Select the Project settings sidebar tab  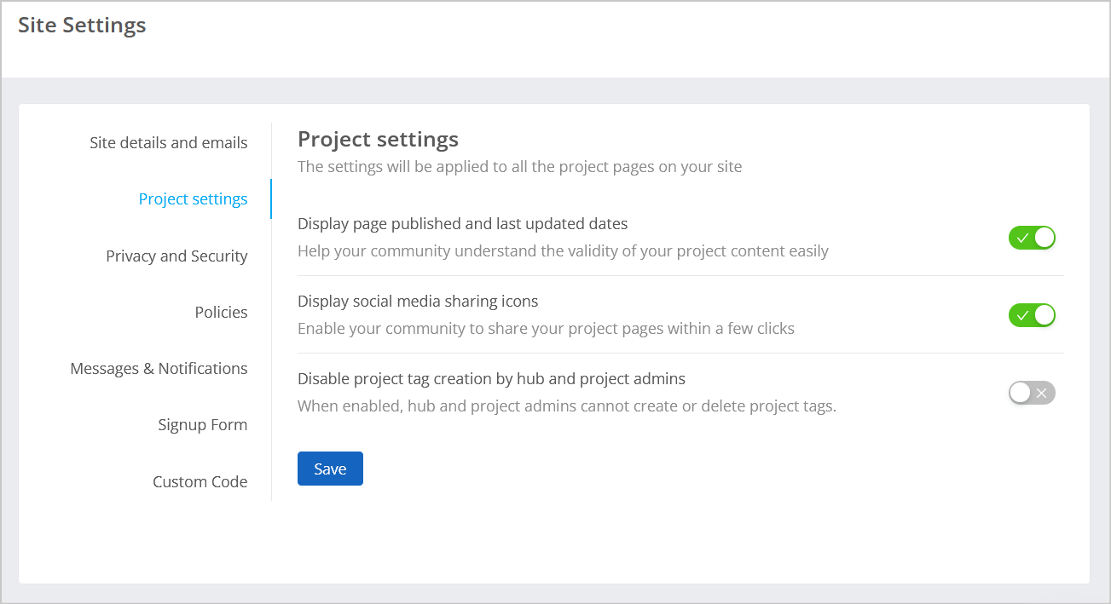point(193,198)
